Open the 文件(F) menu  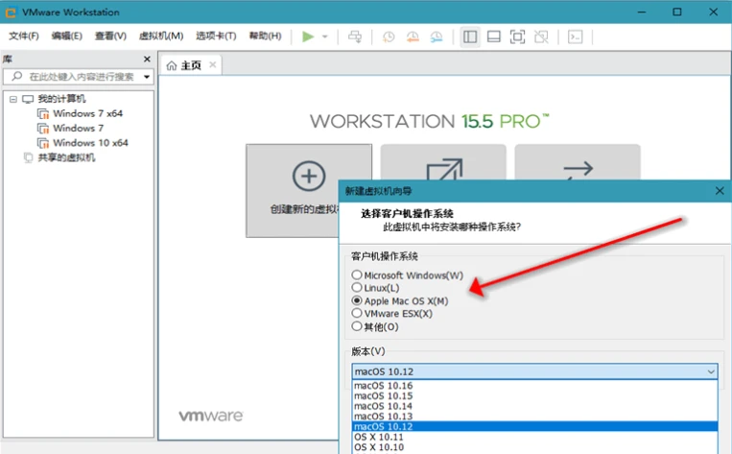click(x=24, y=36)
